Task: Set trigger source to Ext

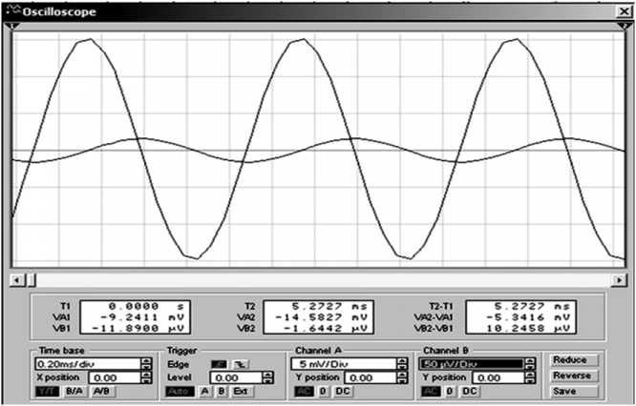Action: pyautogui.click(x=242, y=392)
